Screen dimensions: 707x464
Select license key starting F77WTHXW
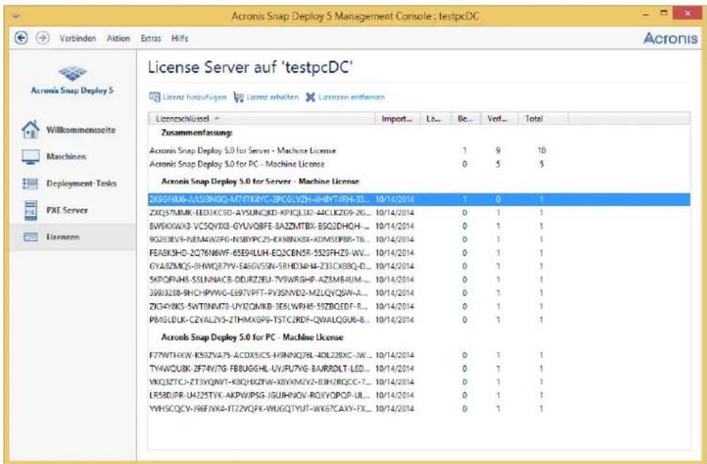click(419, 356)
